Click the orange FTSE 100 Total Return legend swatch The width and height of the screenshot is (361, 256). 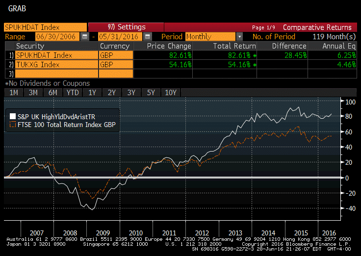(13, 125)
